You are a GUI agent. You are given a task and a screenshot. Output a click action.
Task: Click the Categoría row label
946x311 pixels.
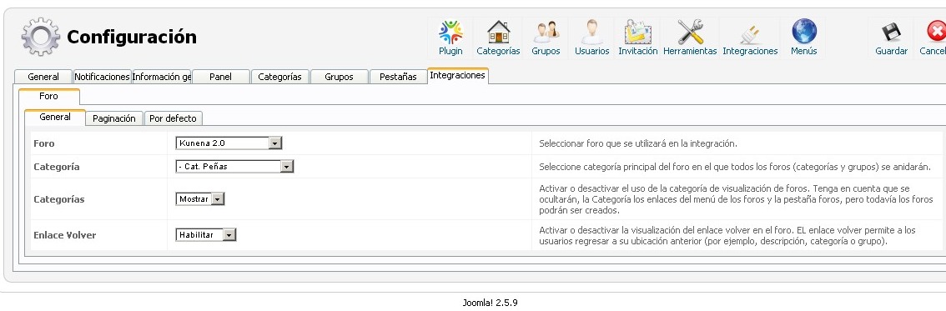point(56,167)
